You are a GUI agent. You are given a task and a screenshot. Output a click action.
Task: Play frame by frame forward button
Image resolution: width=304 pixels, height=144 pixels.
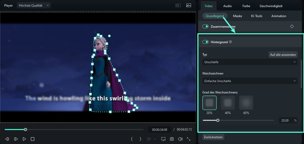[16, 139]
